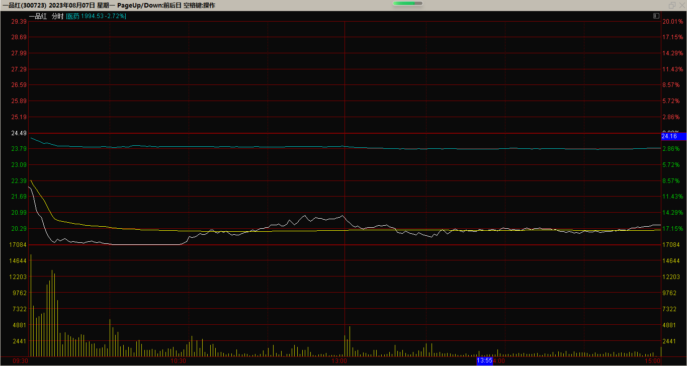Click the 27.99 price axis label
The height and width of the screenshot is (366, 687).
tap(19, 53)
